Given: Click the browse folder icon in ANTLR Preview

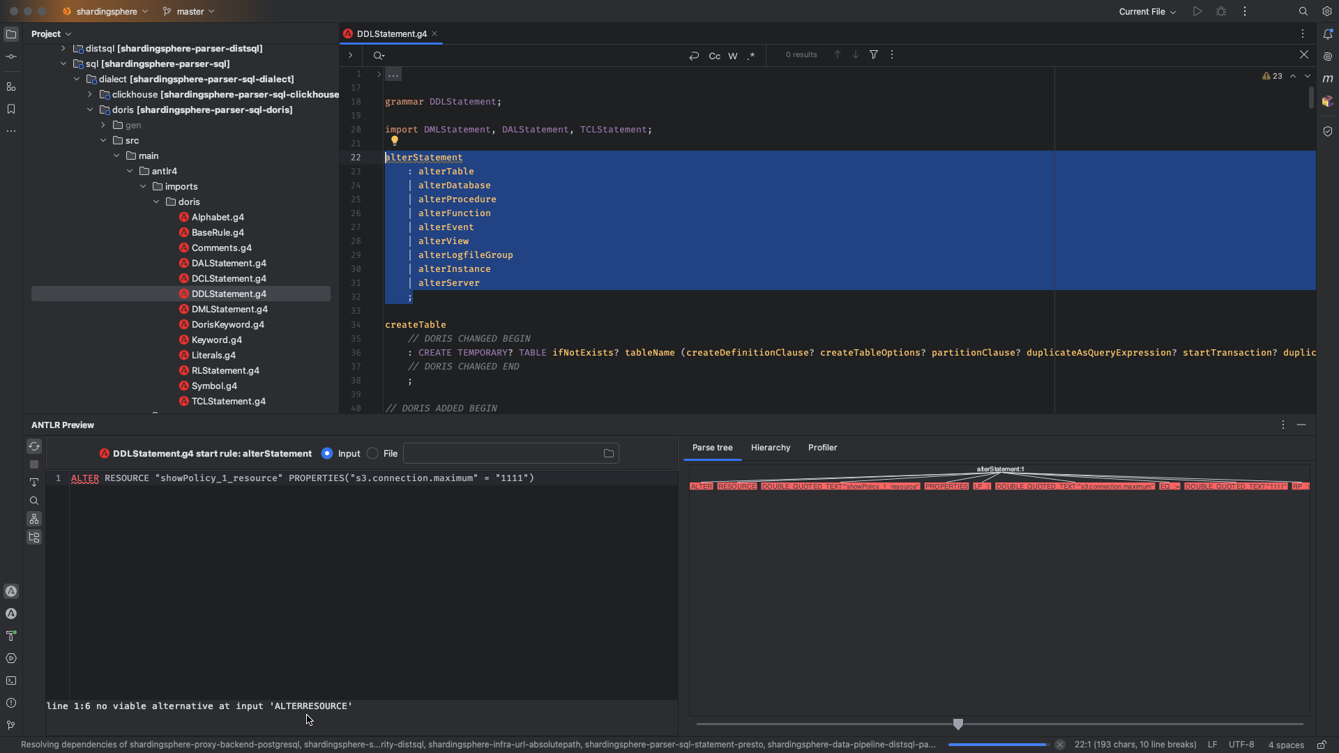Looking at the screenshot, I should 609,454.
